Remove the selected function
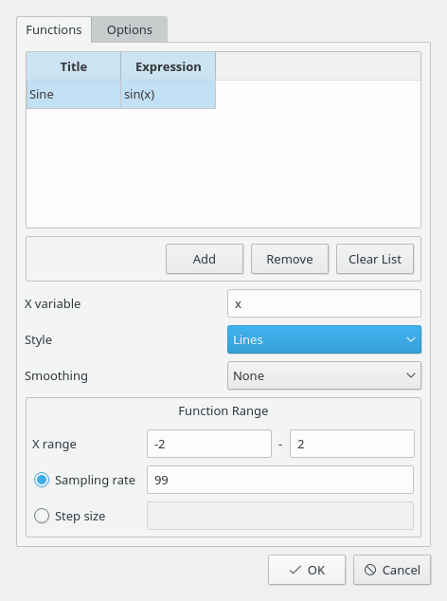 (290, 259)
